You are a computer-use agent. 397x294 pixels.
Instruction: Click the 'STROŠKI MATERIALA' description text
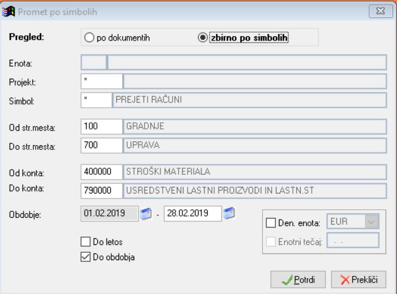[x=168, y=172]
